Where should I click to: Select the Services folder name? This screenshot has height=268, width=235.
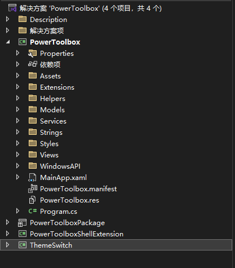coord(53,121)
